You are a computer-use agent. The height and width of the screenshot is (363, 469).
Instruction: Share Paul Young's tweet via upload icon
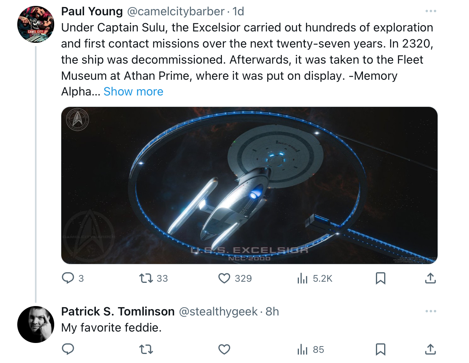pyautogui.click(x=431, y=278)
